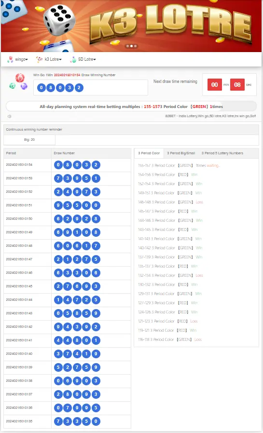The image size is (263, 433).
Task: Click period 20240216010141 in the table
Action: [19, 340]
